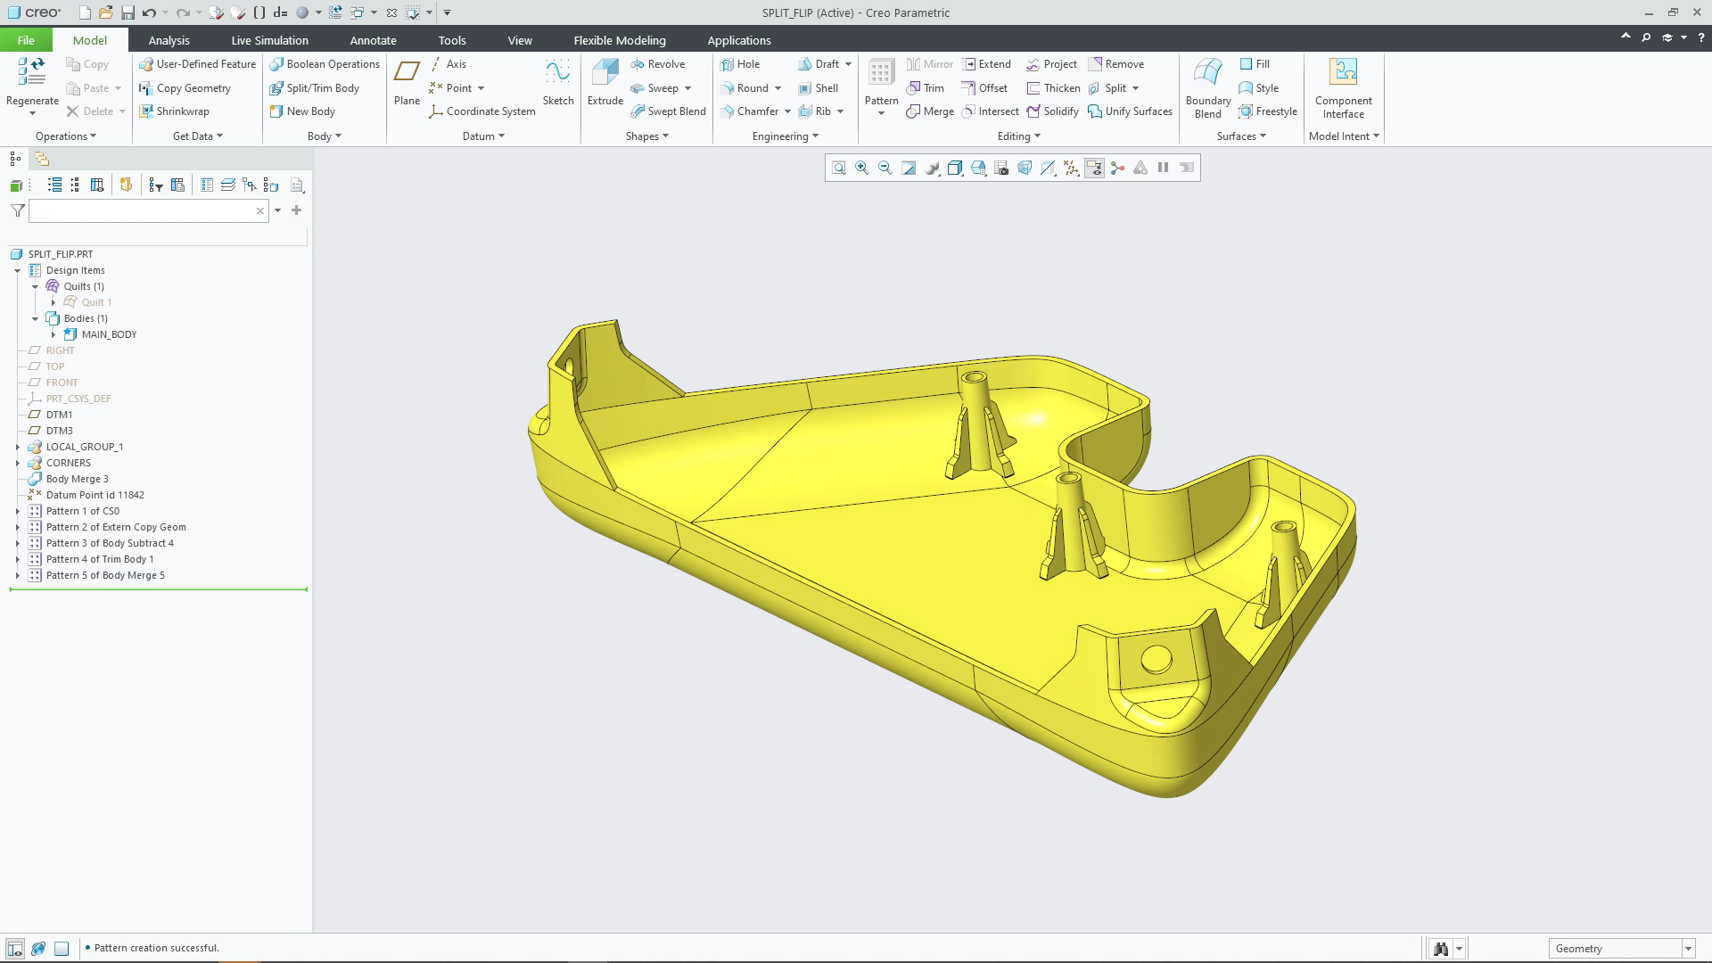Click the Repaint icon in graphics toolbar

(909, 168)
